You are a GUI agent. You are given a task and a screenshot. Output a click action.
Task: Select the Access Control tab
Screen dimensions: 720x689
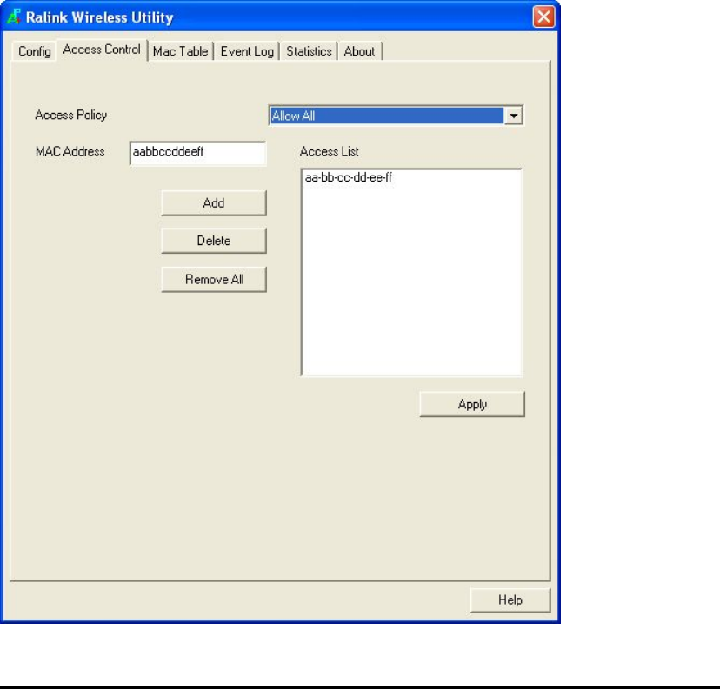[x=102, y=50]
